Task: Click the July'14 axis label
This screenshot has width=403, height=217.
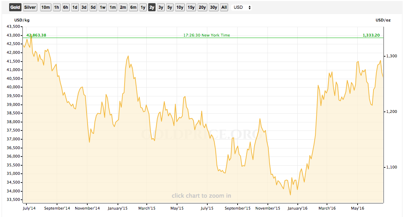Action: click(x=29, y=208)
